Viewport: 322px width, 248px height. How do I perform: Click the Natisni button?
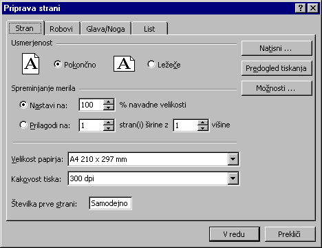point(277,48)
